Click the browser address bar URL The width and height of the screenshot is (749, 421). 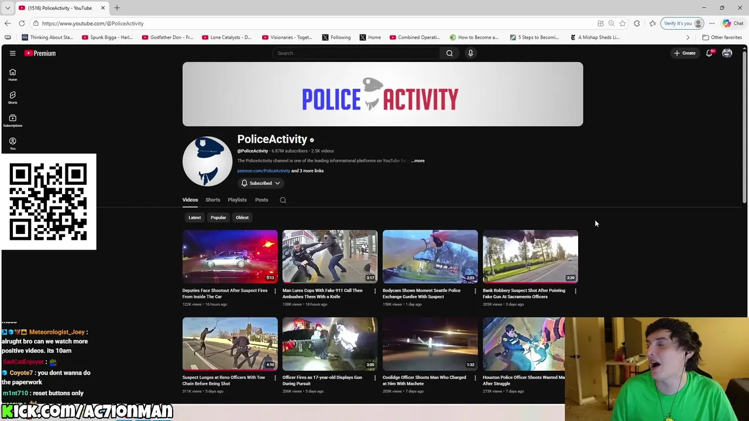click(x=92, y=23)
